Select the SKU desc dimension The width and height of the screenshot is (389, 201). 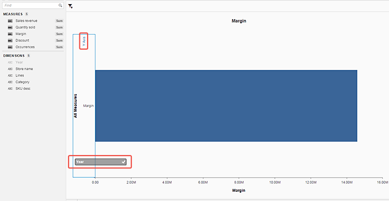click(23, 88)
